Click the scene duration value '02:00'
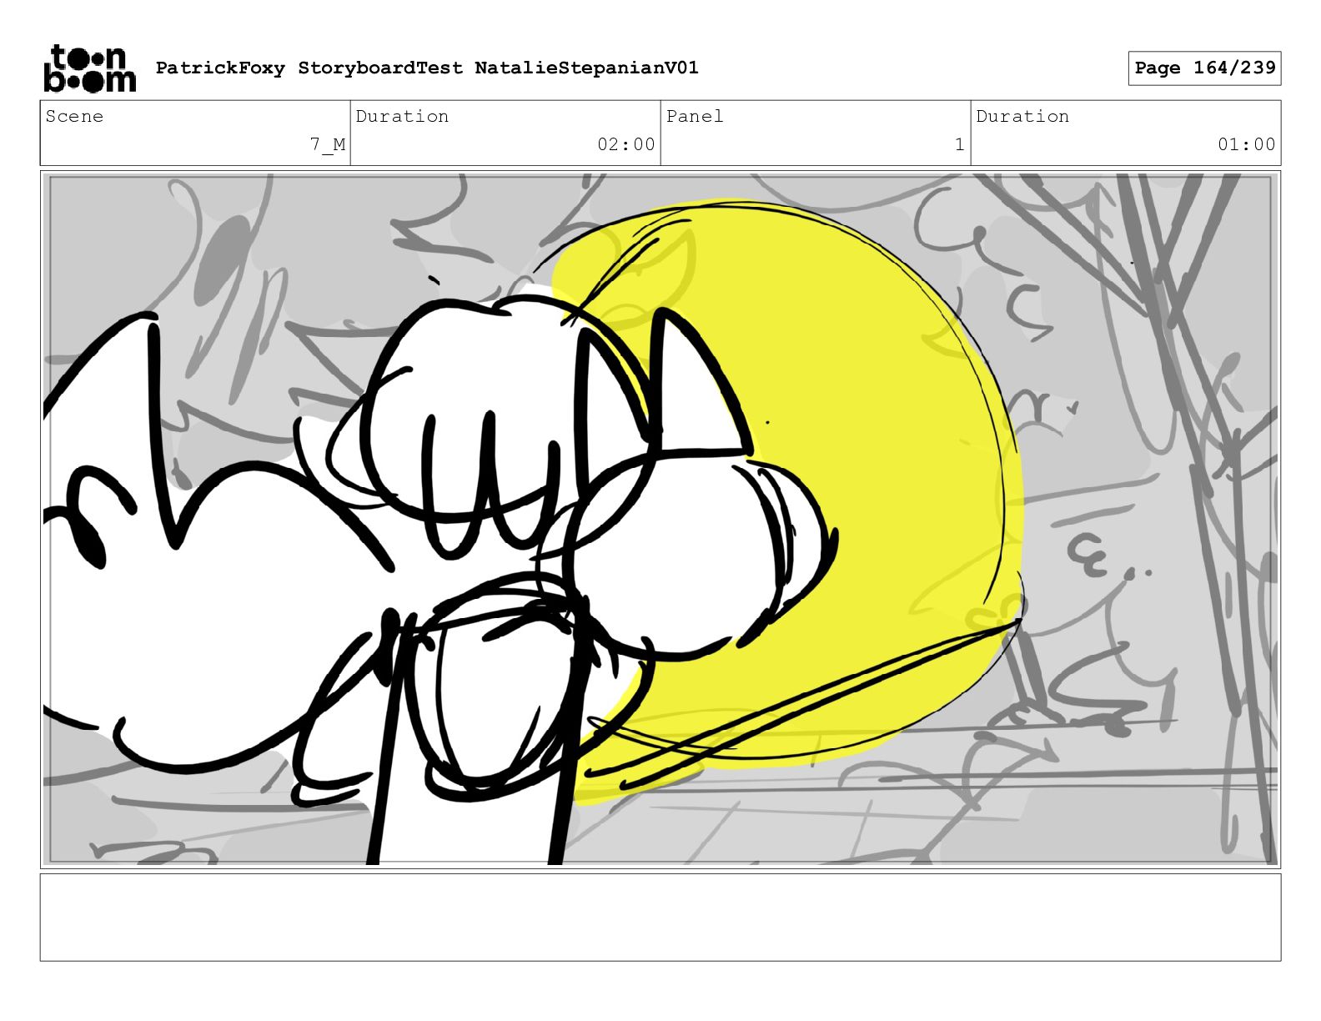This screenshot has width=1321, height=1021. coord(626,144)
